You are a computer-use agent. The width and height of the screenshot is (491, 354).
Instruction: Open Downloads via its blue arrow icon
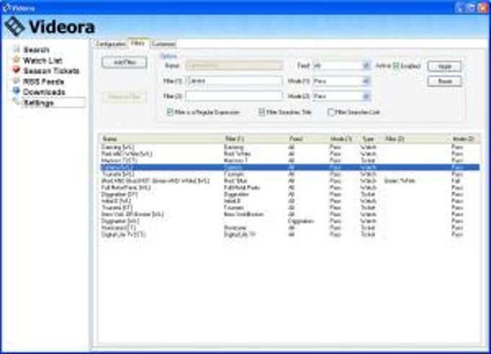pos(17,92)
